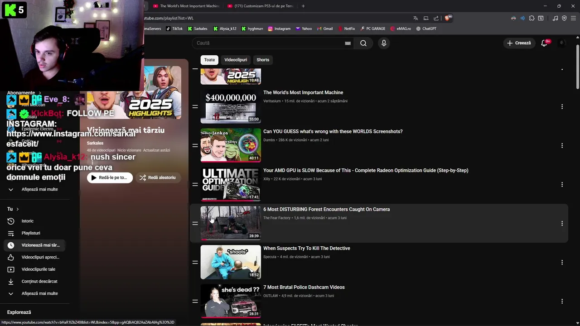Viewport: 580px width, 326px height.
Task: Open the Gmail bookmark
Action: [324, 29]
